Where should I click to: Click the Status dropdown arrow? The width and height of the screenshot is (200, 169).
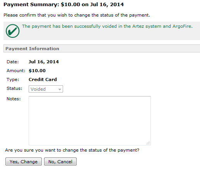(x=60, y=89)
